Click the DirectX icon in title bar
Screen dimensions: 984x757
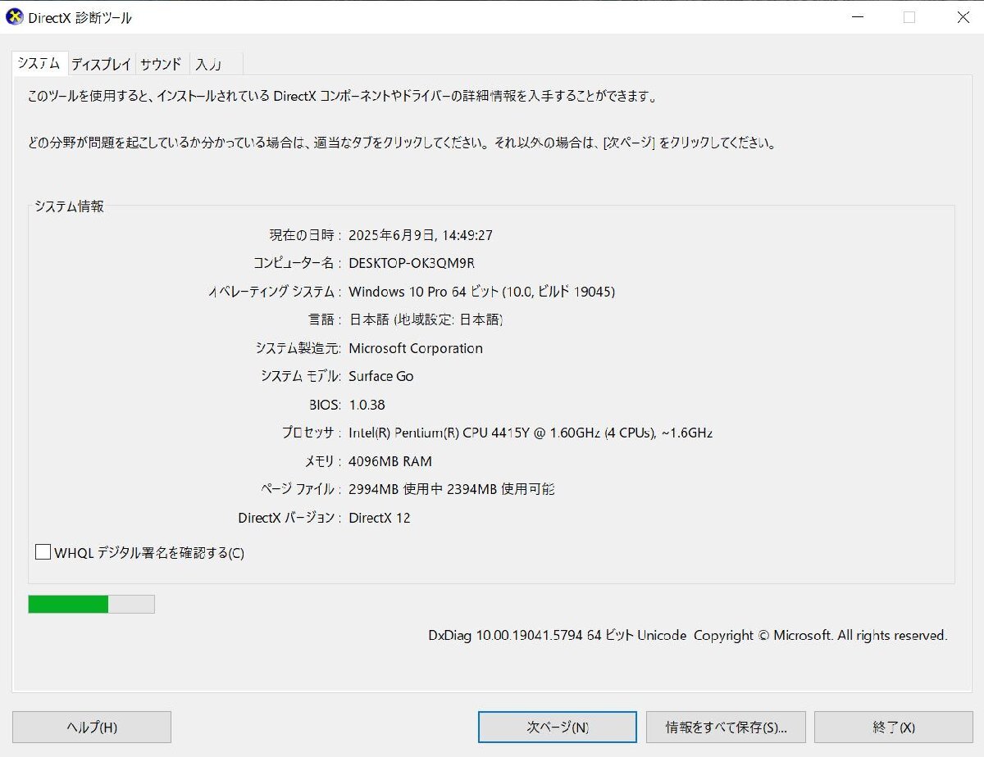[14, 17]
